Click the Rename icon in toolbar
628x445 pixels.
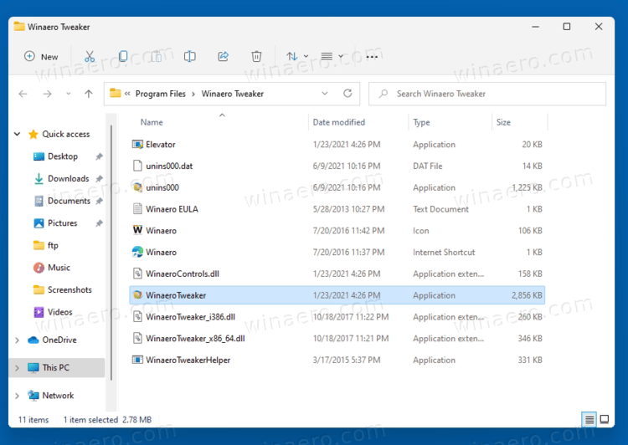(190, 56)
